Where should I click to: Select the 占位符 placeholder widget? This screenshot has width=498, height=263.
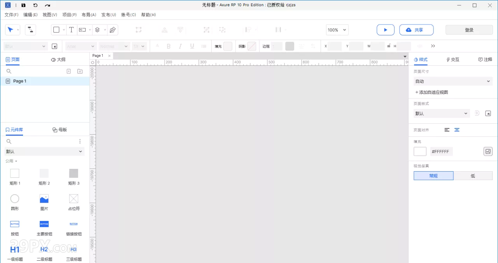[x=74, y=202]
